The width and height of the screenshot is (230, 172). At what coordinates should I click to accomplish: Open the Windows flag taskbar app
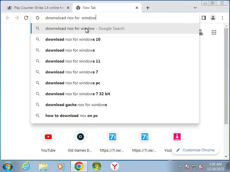click(x=97, y=166)
